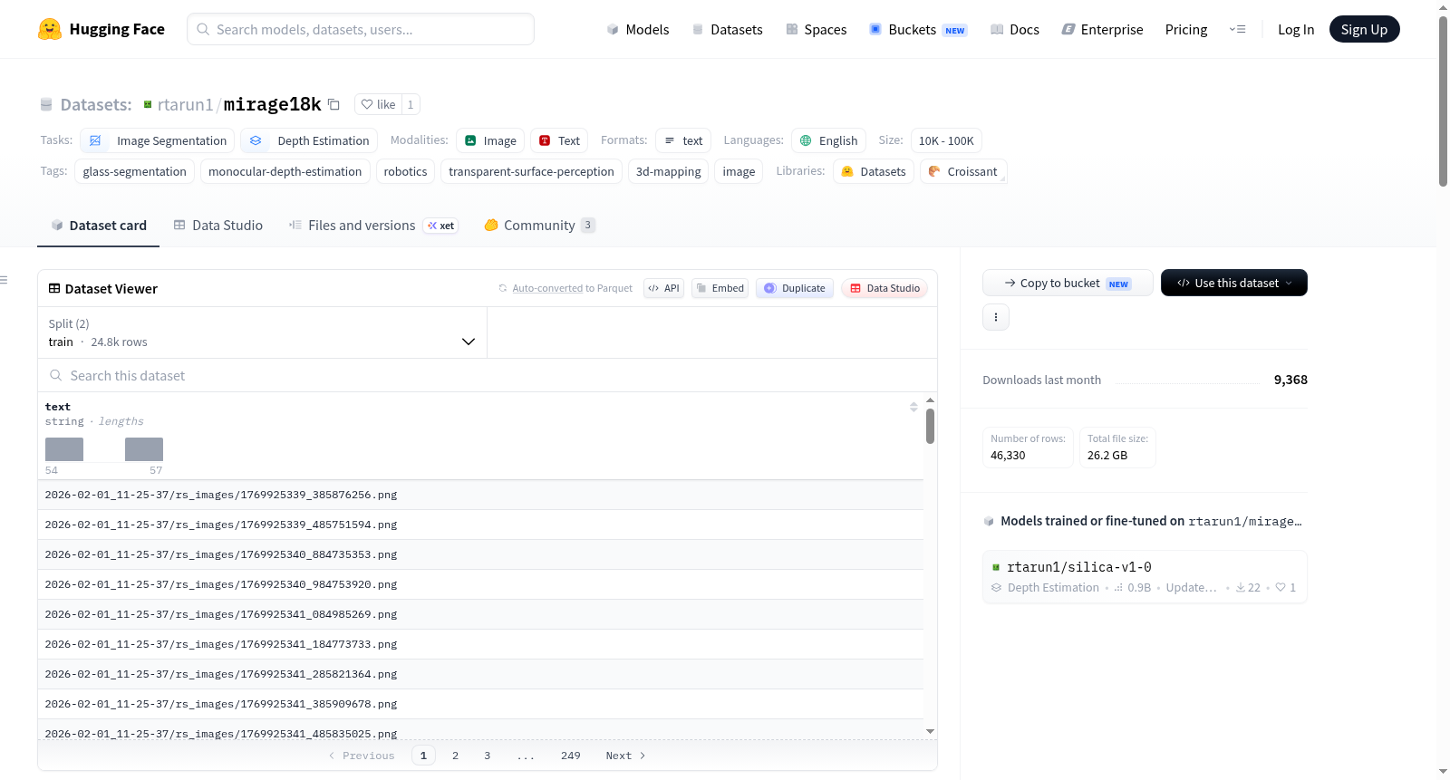The height and width of the screenshot is (780, 1450).
Task: Click the Hugging Face logo icon
Action: (50, 29)
